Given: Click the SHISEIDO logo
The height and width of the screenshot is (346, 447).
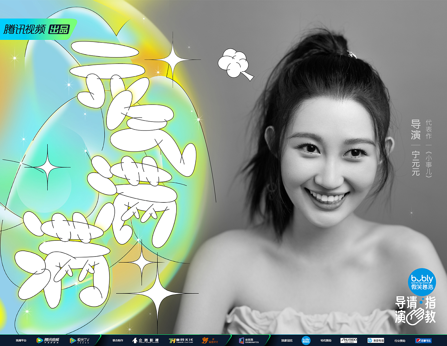Looking at the screenshot, I should [x=349, y=340].
